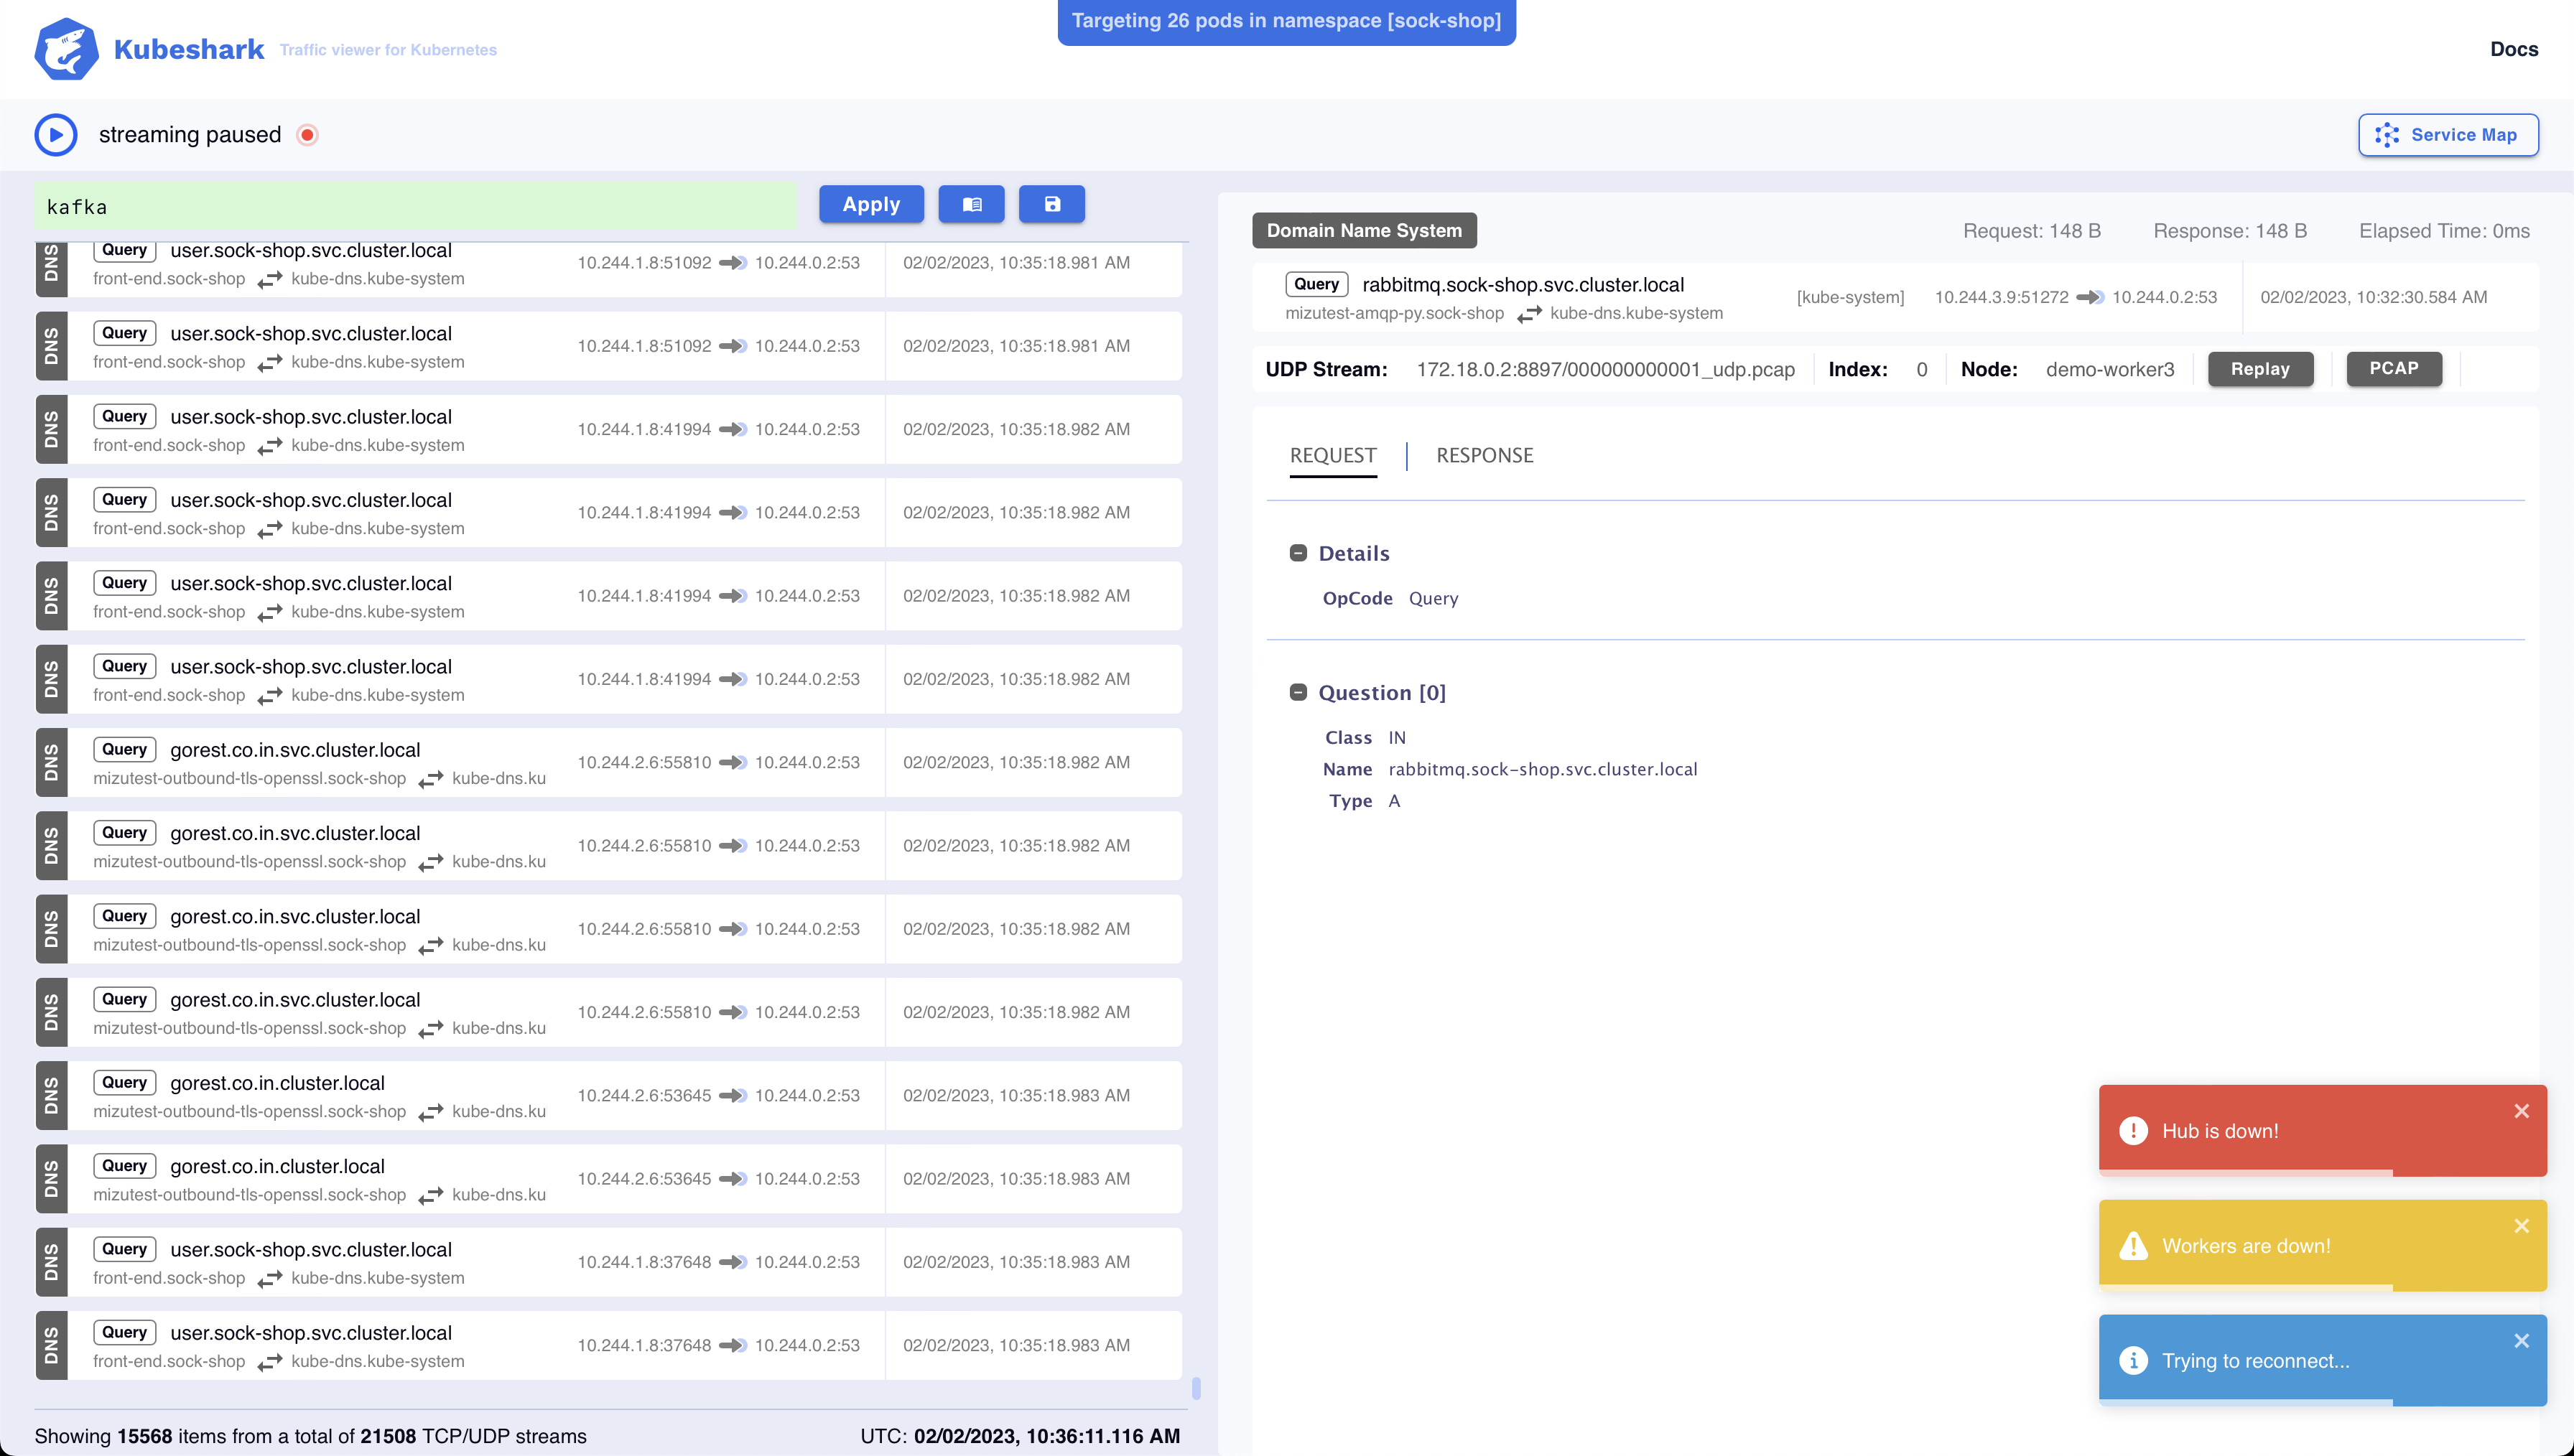Viewport: 2574px width, 1456px height.
Task: Select the REQUEST tab
Action: click(x=1333, y=456)
